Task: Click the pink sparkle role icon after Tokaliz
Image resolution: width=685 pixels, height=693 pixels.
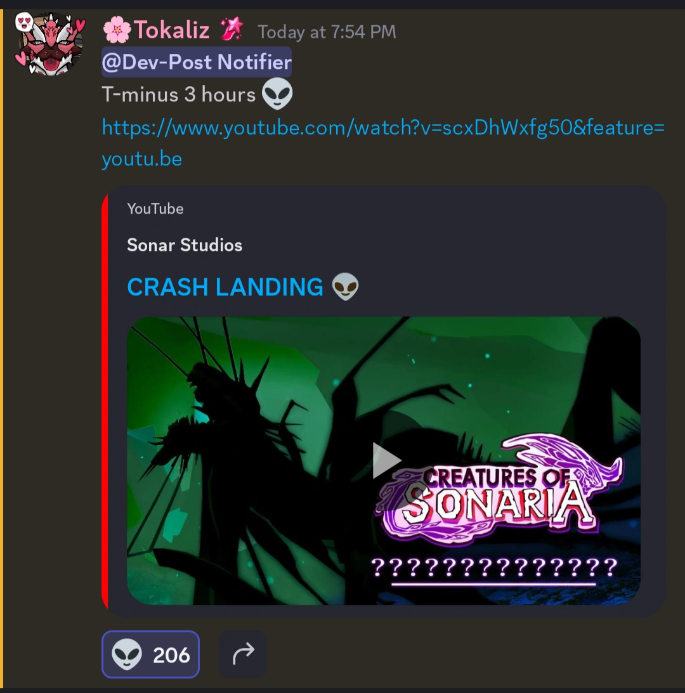Action: tap(233, 29)
